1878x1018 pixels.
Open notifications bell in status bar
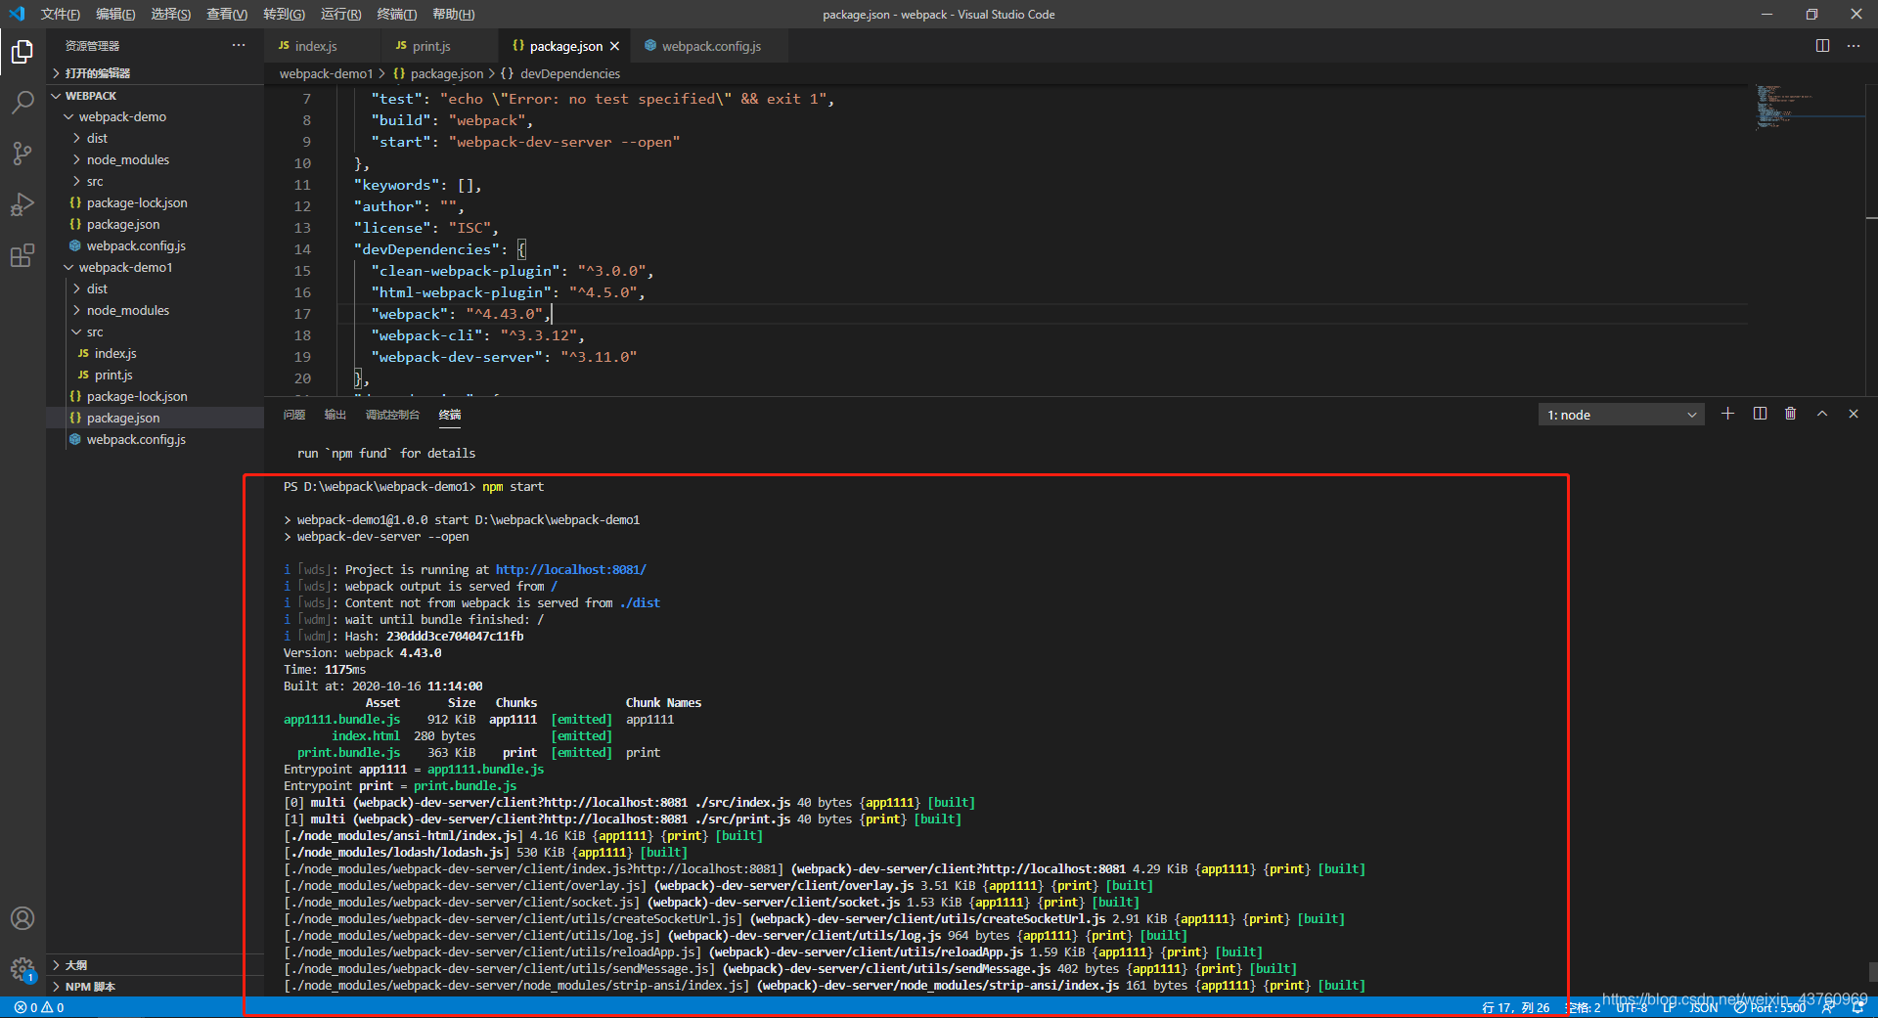click(1857, 1007)
